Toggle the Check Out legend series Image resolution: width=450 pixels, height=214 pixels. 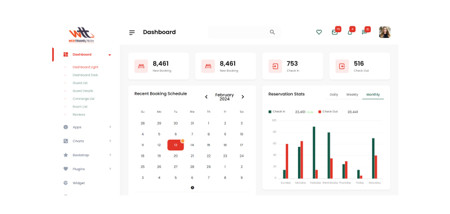pyautogui.click(x=328, y=112)
